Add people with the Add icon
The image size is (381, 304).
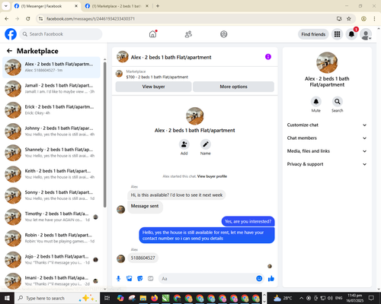(184, 144)
